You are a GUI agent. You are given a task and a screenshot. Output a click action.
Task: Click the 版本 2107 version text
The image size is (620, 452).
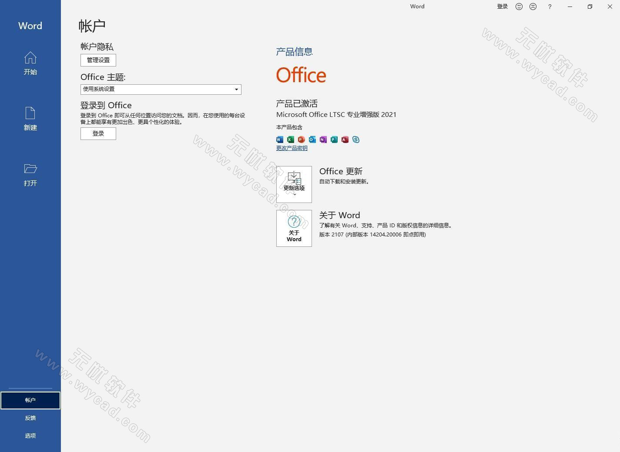click(372, 234)
